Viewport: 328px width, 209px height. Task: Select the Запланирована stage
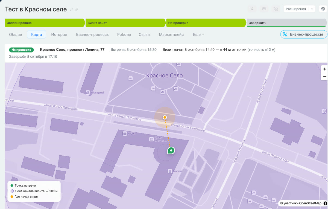[x=45, y=23]
